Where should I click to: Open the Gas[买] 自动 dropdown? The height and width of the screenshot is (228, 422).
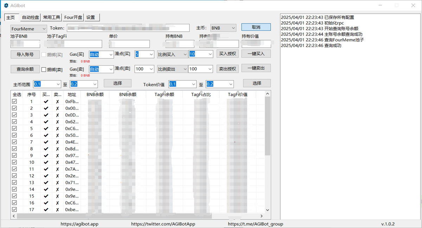pyautogui.click(x=101, y=54)
